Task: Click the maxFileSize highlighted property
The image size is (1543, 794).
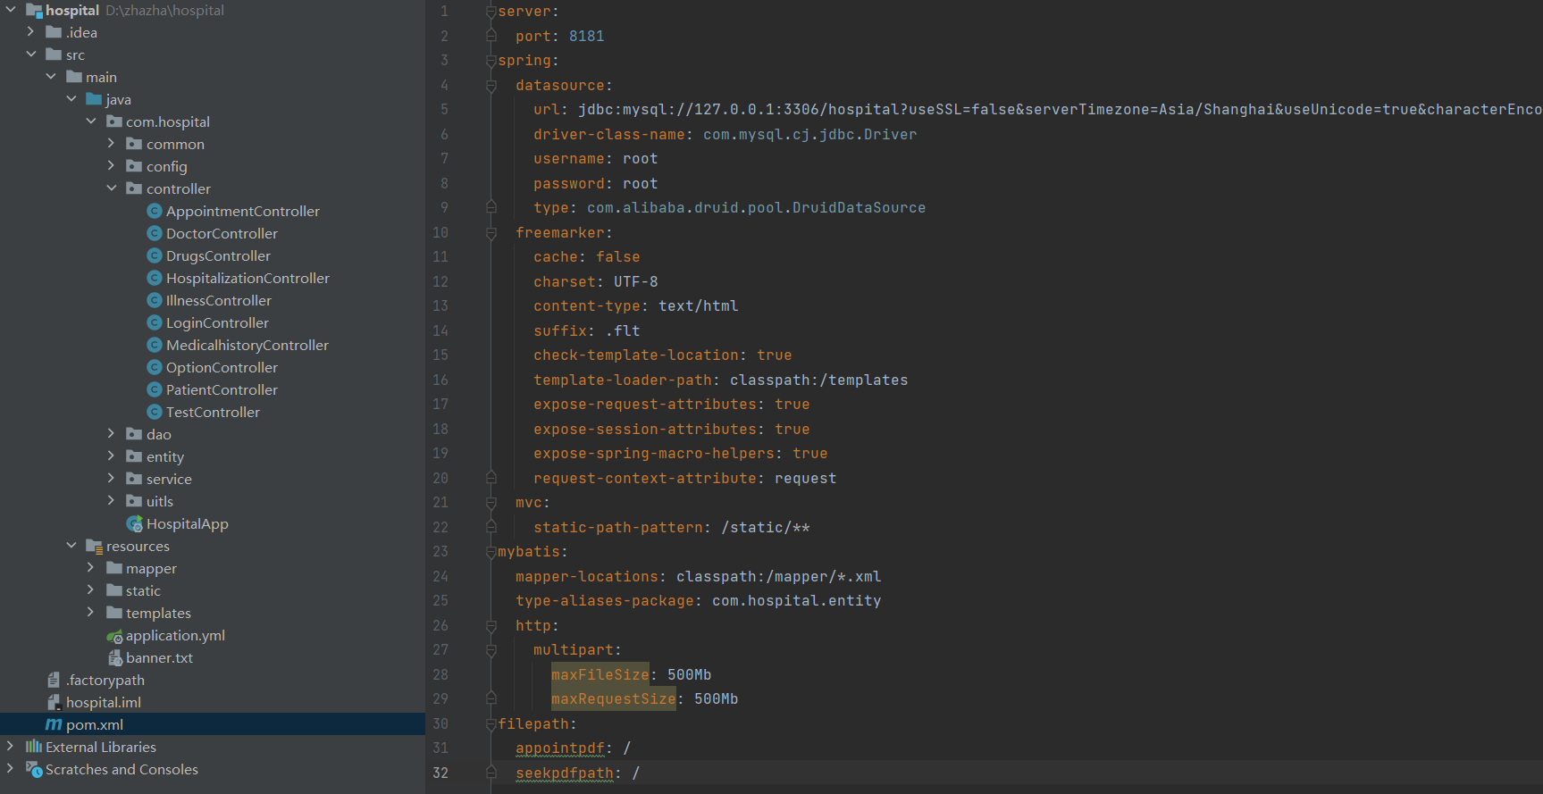Action: pos(600,674)
